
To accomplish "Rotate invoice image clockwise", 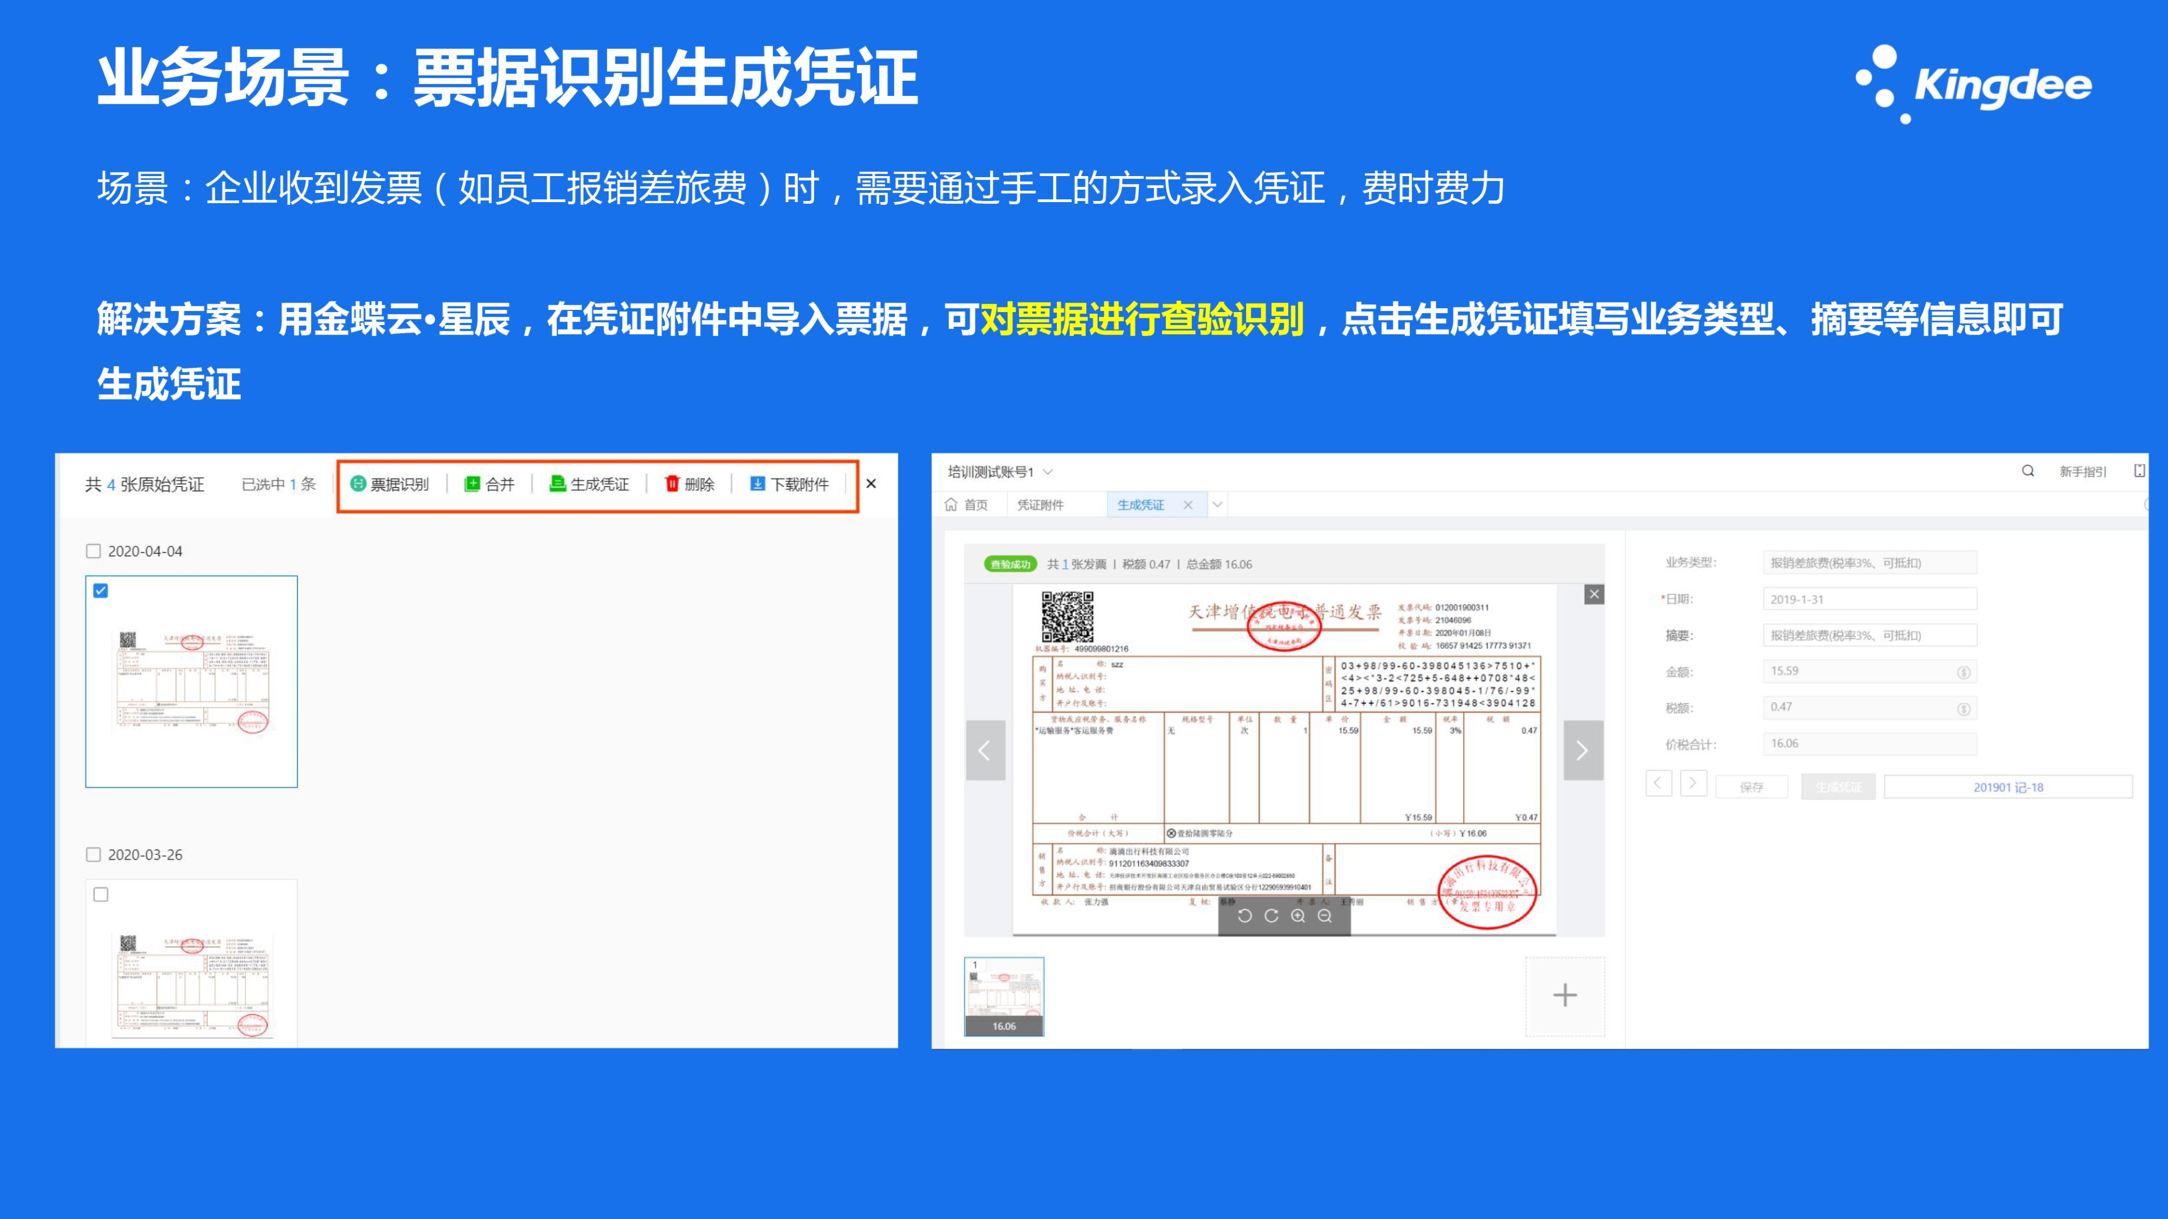I will [1271, 916].
